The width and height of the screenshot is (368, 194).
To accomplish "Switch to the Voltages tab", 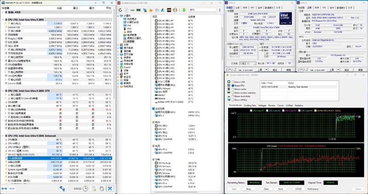I will (262, 106).
